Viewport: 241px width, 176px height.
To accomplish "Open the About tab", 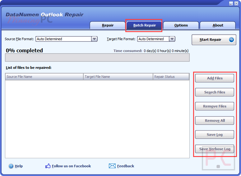I will tap(218, 25).
